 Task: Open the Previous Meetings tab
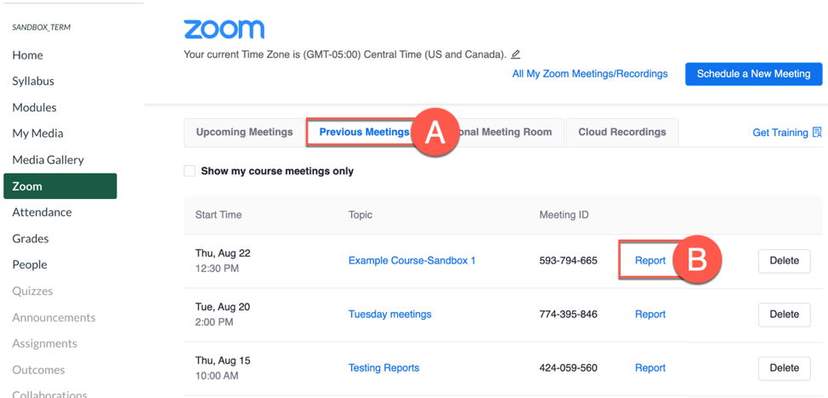click(363, 132)
